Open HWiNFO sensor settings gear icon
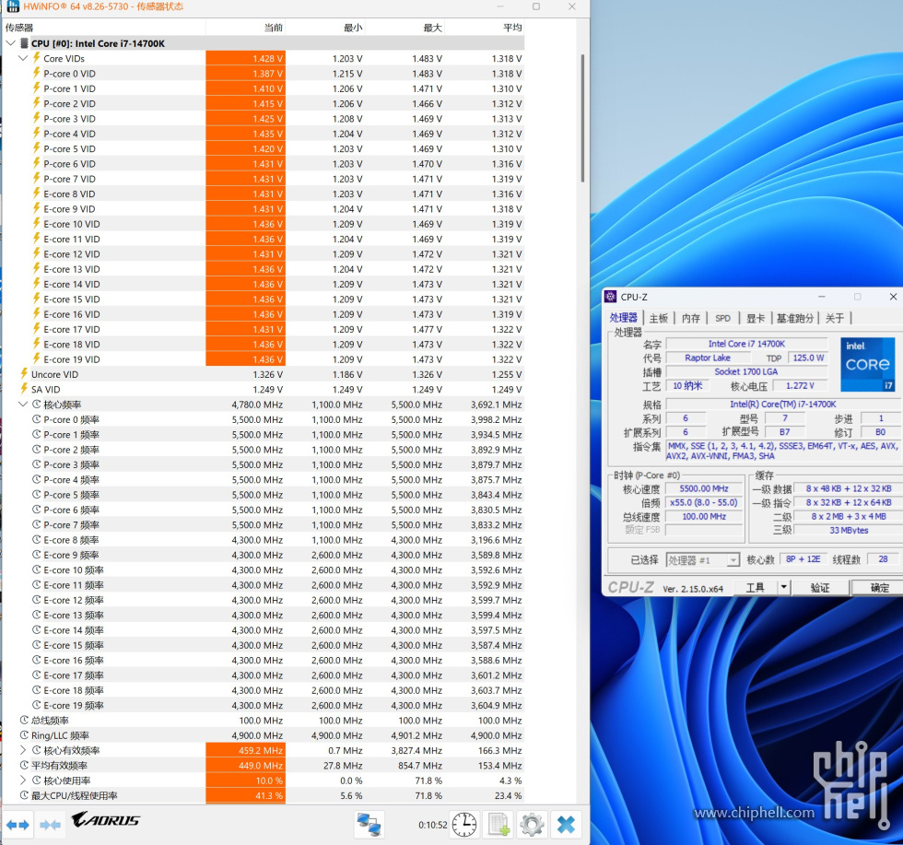903x845 pixels. pos(532,825)
